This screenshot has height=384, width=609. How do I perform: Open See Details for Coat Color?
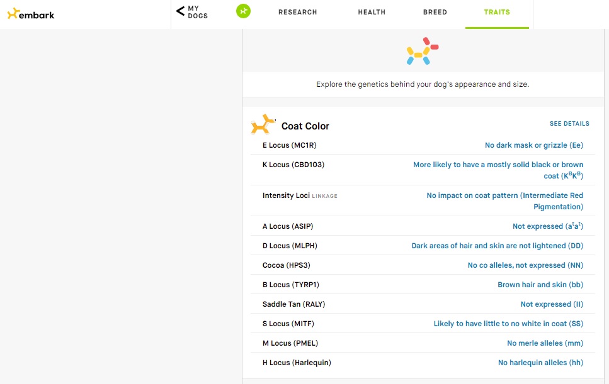coord(569,124)
